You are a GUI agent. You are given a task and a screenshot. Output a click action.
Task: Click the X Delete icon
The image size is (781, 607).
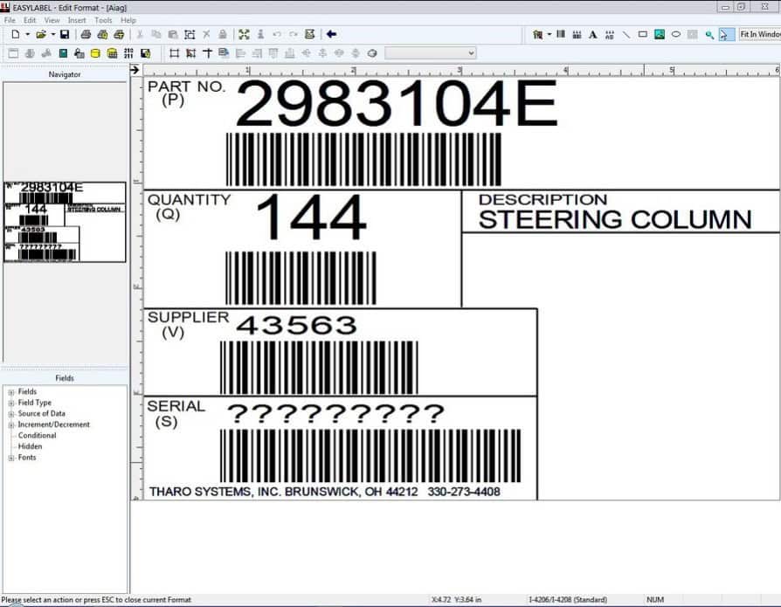tap(206, 34)
